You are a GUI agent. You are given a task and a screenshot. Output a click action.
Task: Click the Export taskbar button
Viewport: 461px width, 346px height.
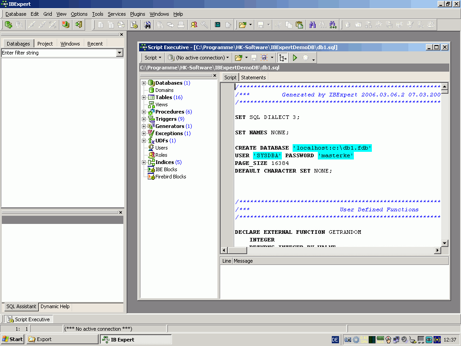(x=62, y=339)
